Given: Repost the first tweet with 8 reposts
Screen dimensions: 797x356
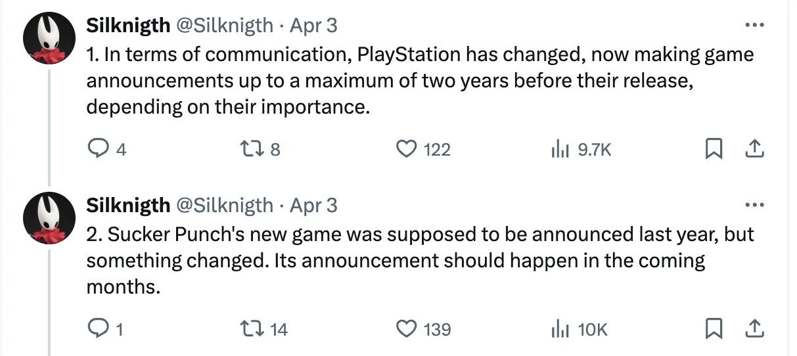Looking at the screenshot, I should (x=252, y=150).
